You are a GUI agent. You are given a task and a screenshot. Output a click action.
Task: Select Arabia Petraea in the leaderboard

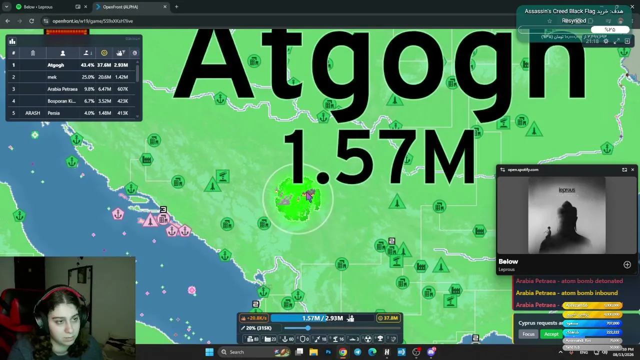pos(72,89)
